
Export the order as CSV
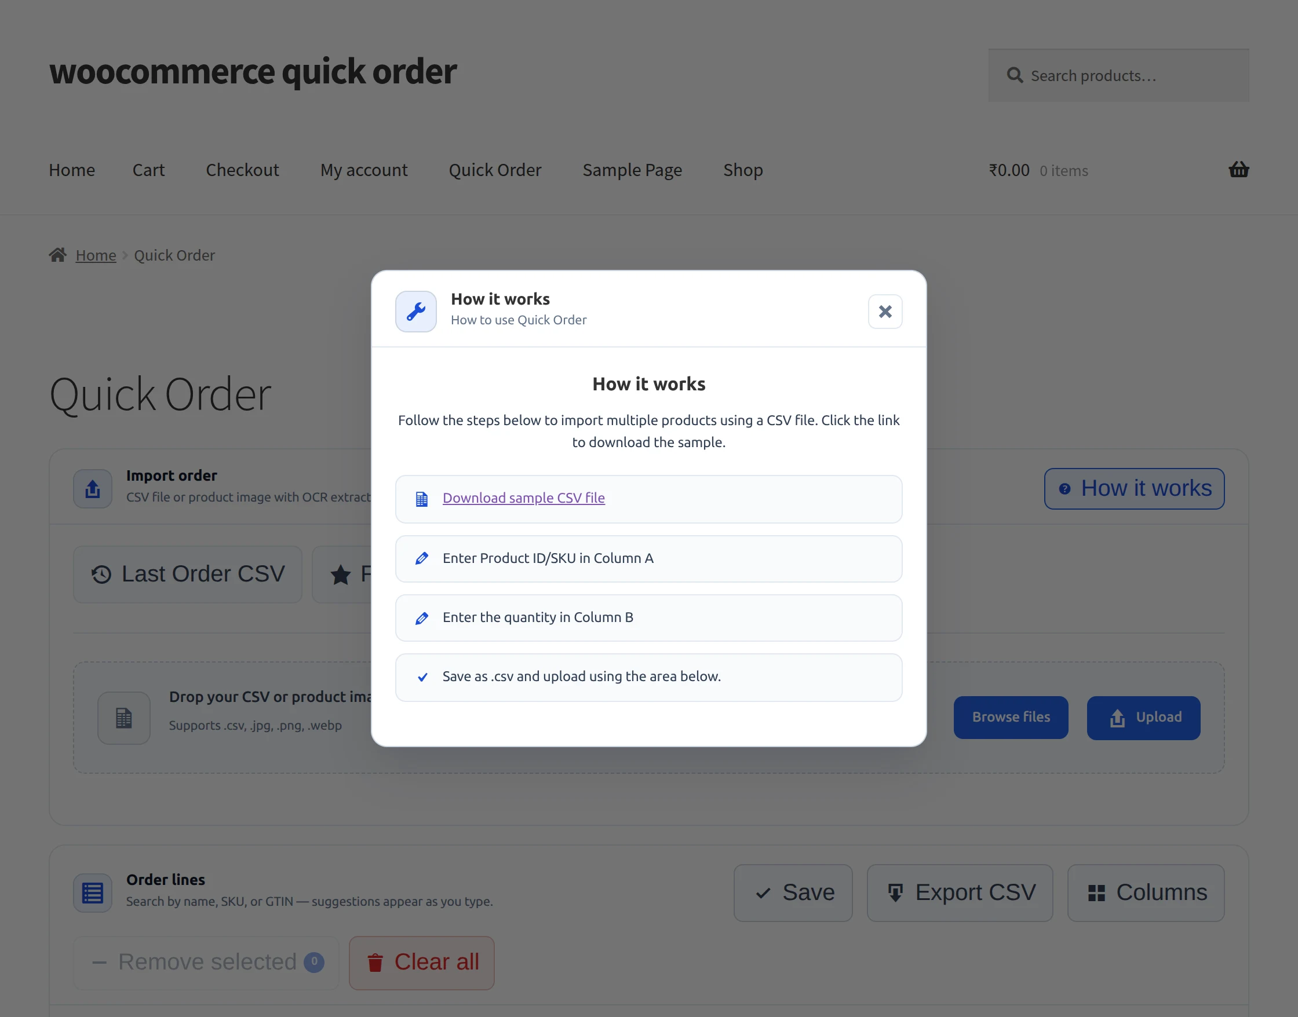[x=960, y=893]
